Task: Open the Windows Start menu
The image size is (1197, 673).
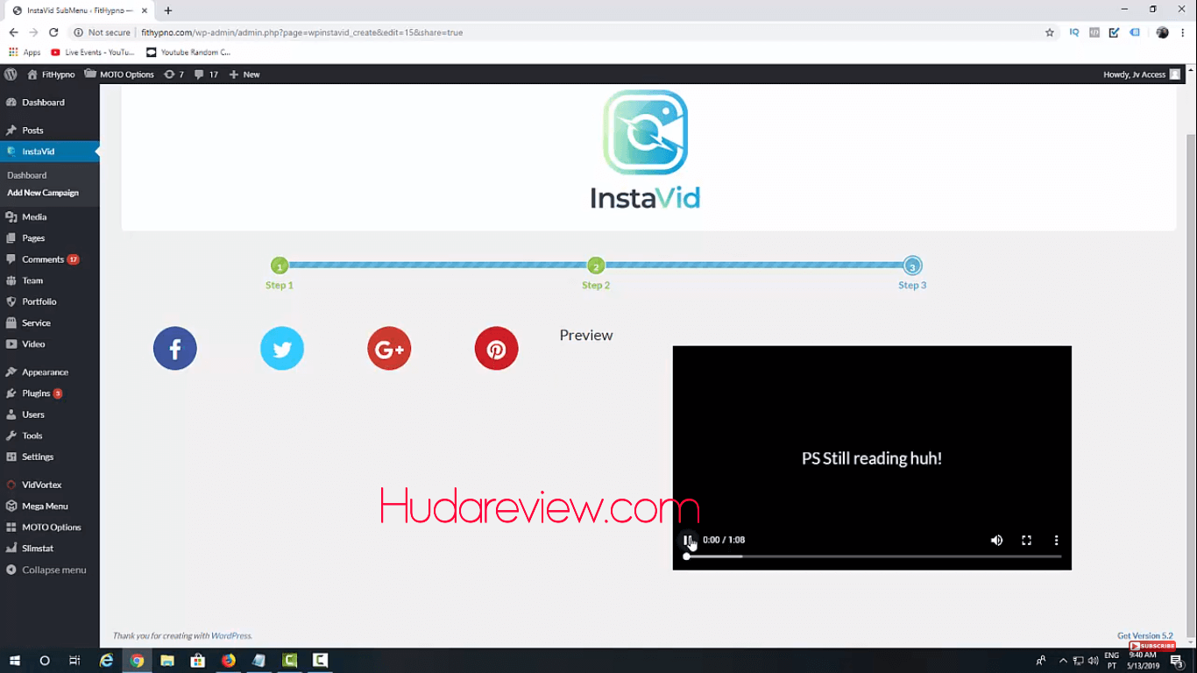Action: [15, 661]
